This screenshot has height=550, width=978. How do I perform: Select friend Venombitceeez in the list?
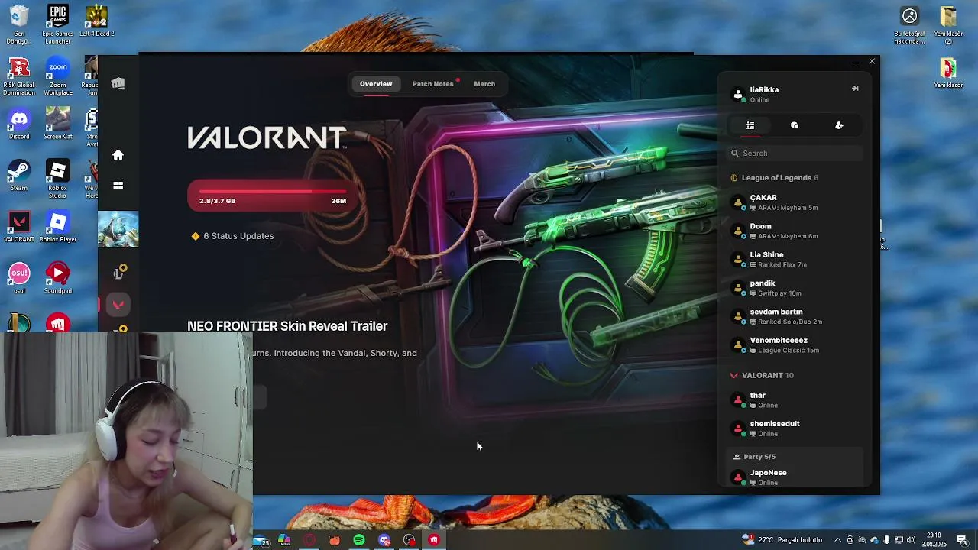click(x=795, y=345)
